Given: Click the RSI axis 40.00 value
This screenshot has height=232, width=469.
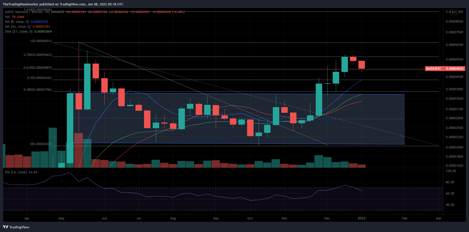Looking at the screenshot, I should (x=450, y=205).
